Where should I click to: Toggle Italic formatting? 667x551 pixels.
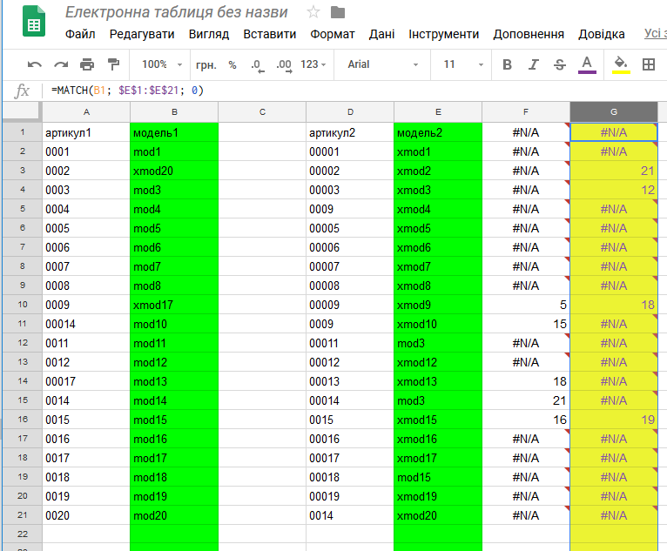click(533, 64)
